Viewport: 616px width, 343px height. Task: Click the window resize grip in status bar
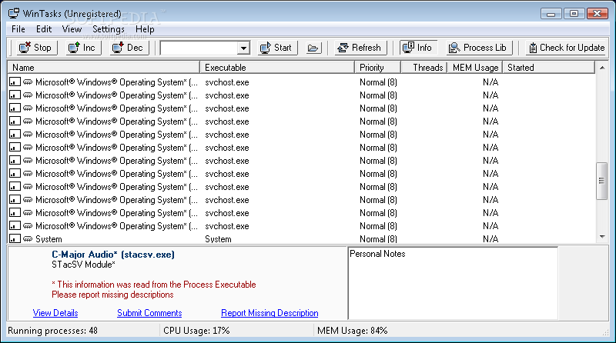605,333
